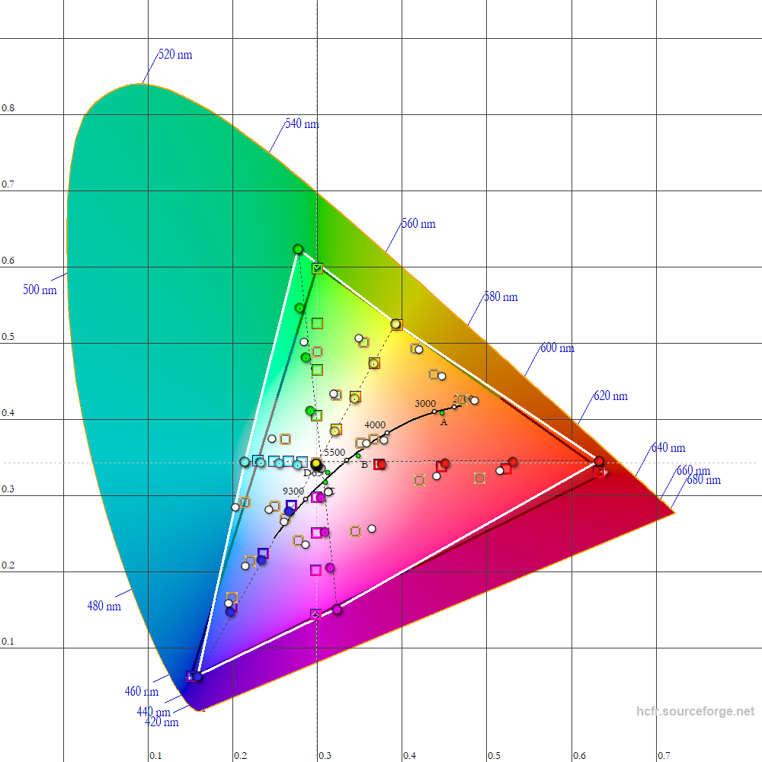Click the measured cyan secondary circle on gamut edge
762x762 pixels.
click(x=245, y=462)
